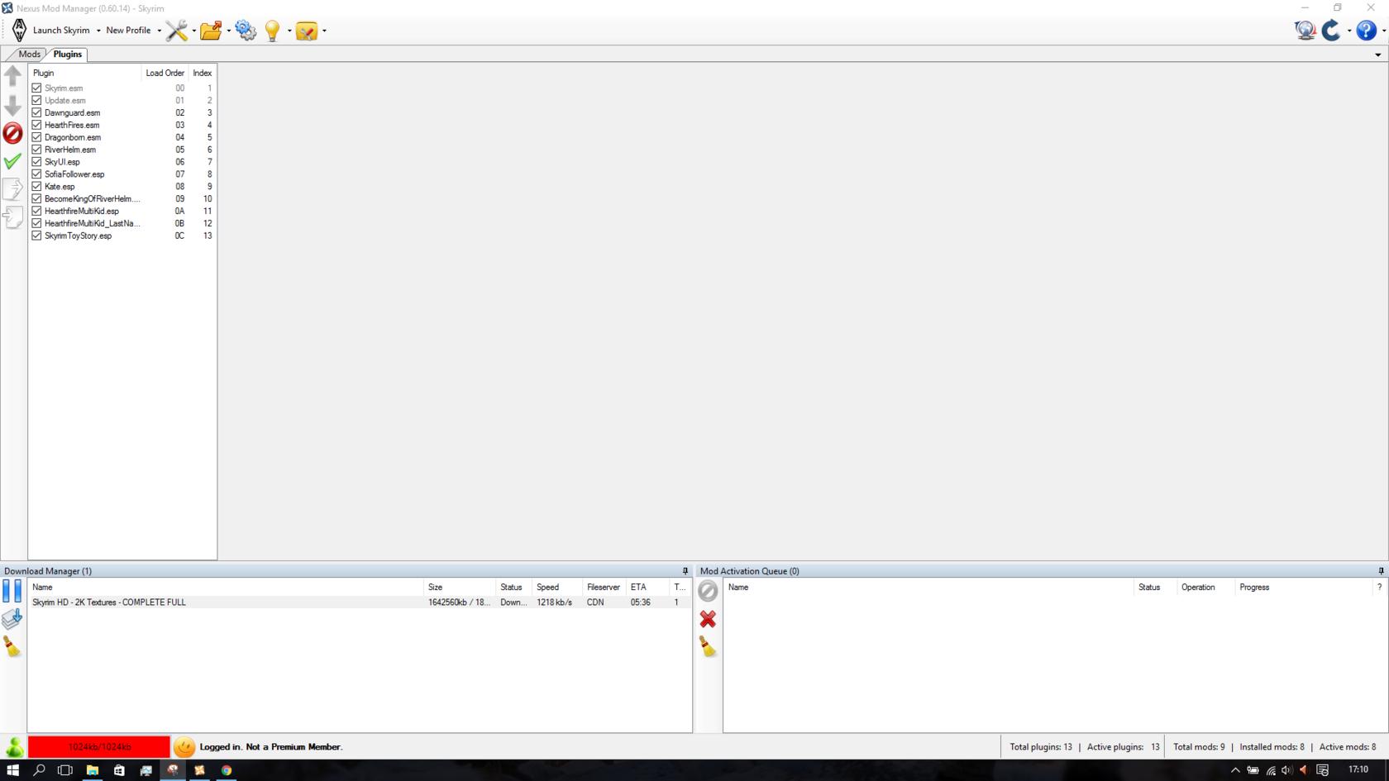Launch Skyrim using the Skyrim logo button
Screen dimensions: 1389x781
[19, 31]
